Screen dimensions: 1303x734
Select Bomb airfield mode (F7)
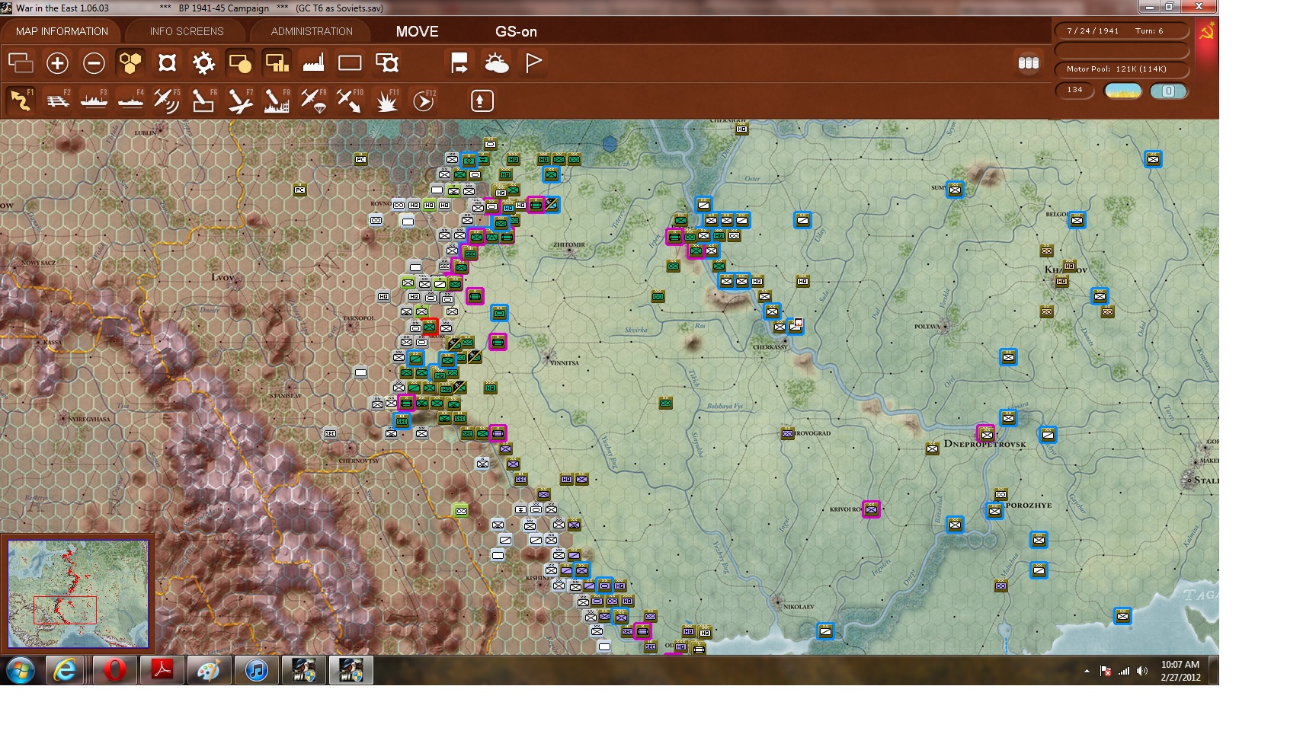pyautogui.click(x=240, y=101)
